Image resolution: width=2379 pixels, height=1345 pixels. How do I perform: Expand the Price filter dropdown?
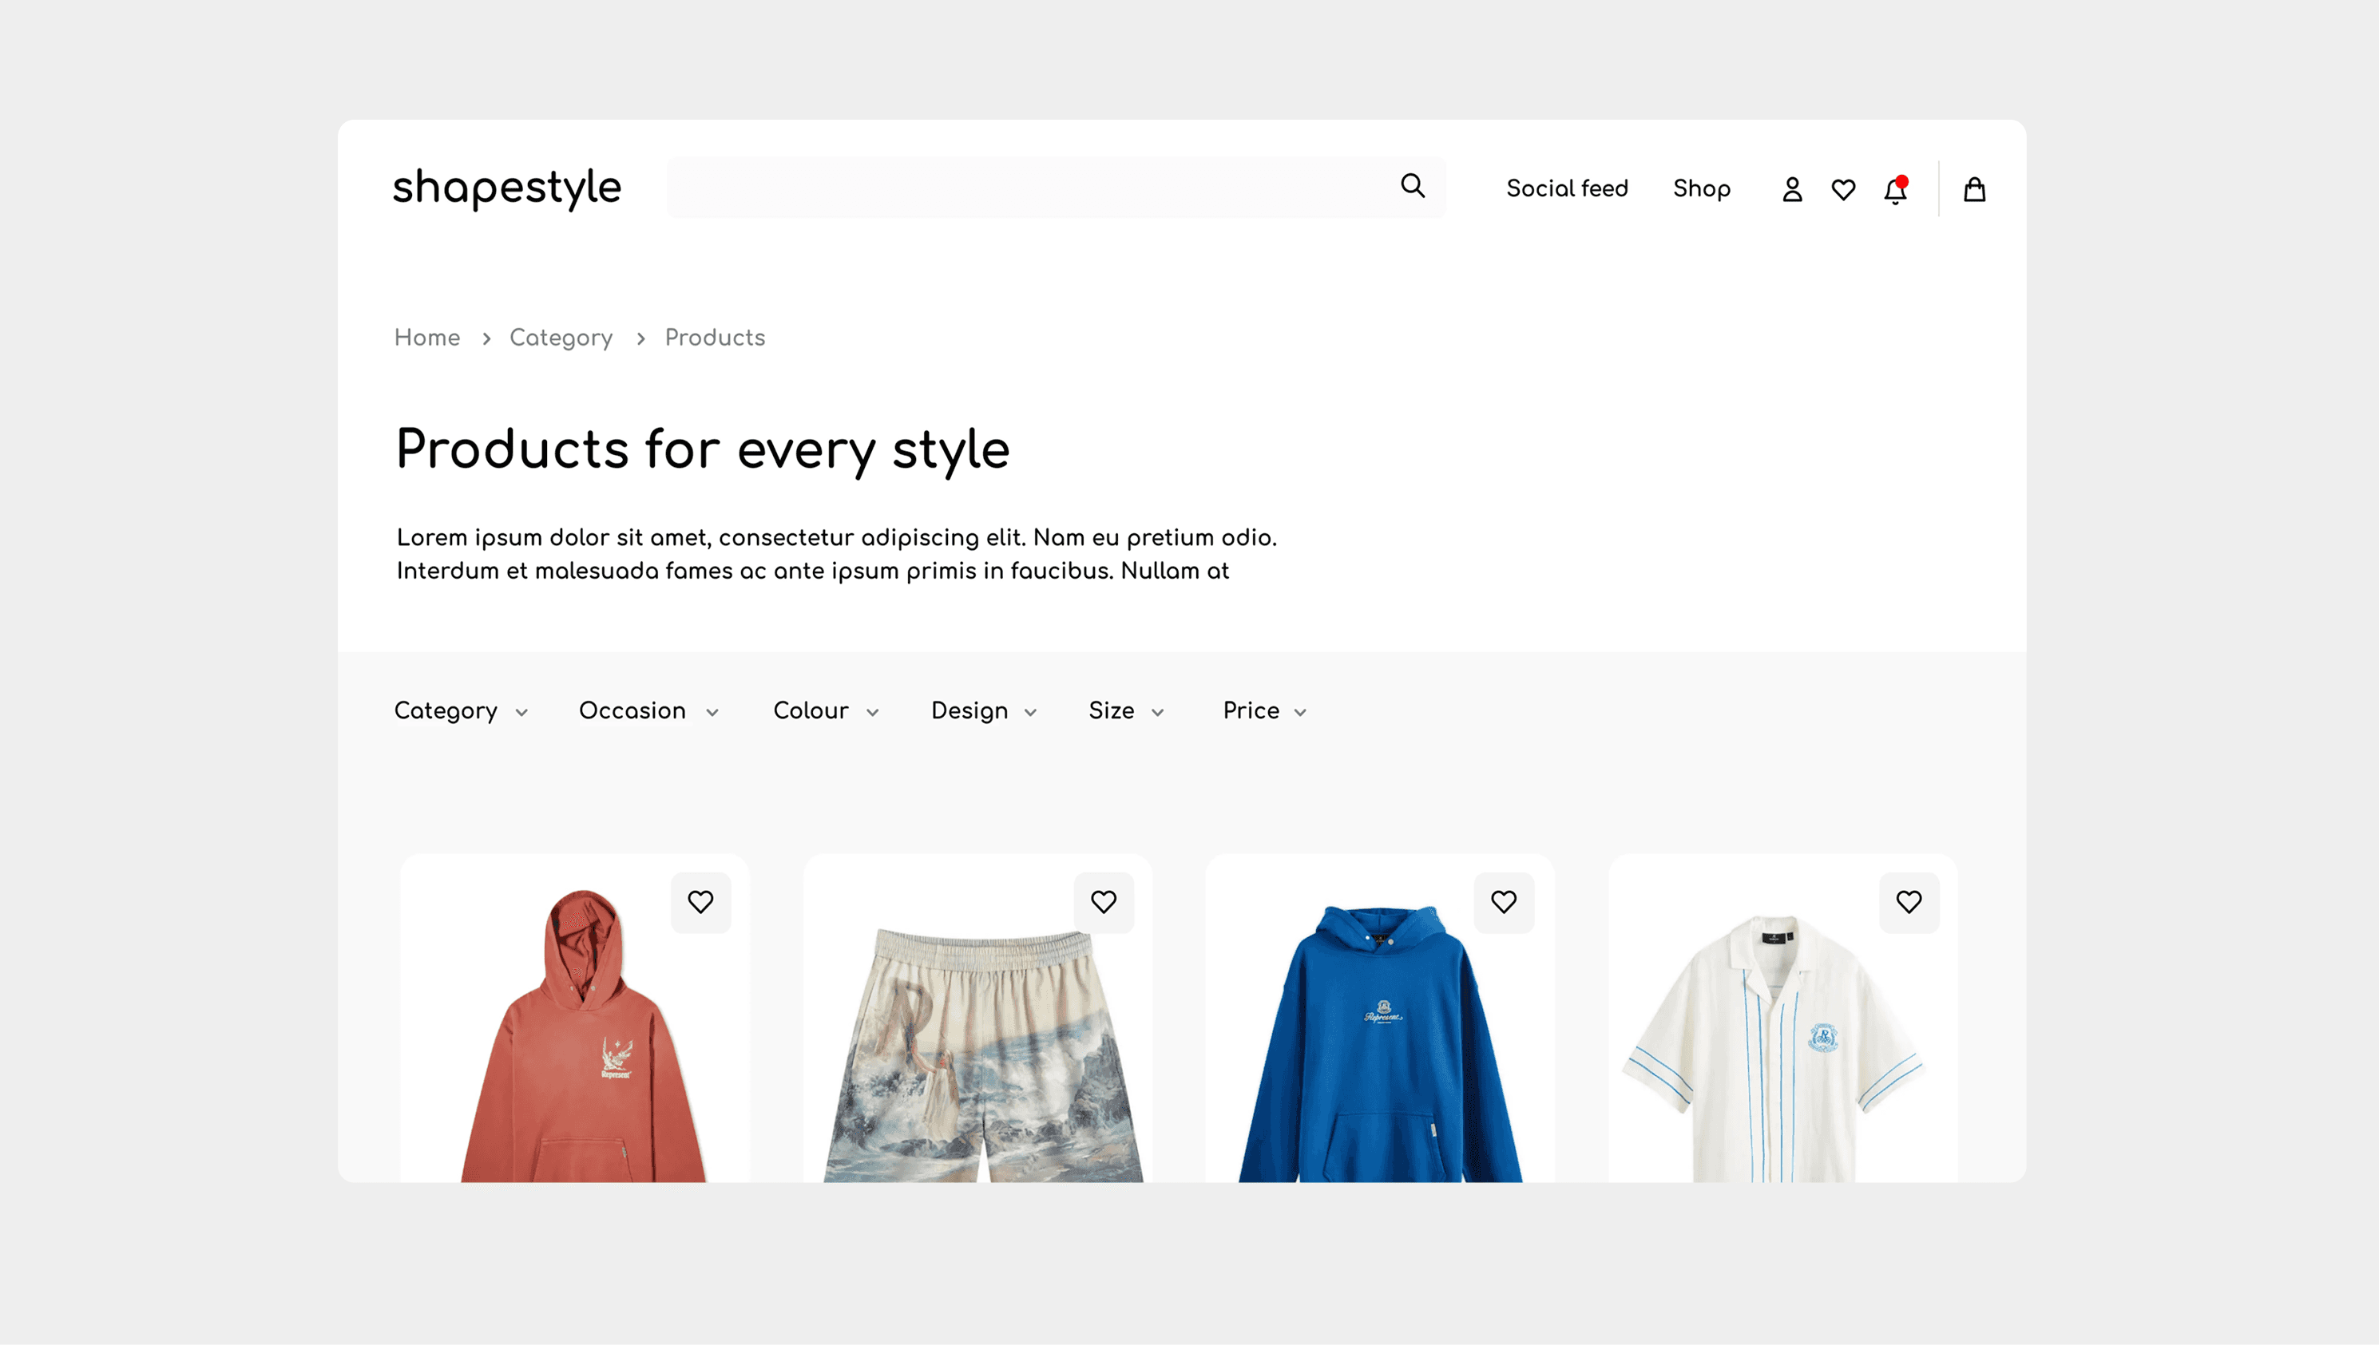click(x=1264, y=710)
